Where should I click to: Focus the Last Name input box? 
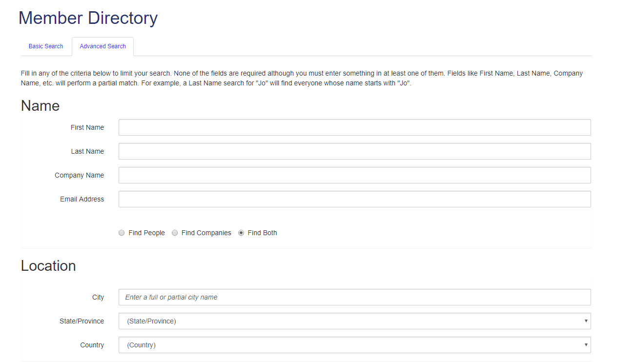(x=354, y=151)
